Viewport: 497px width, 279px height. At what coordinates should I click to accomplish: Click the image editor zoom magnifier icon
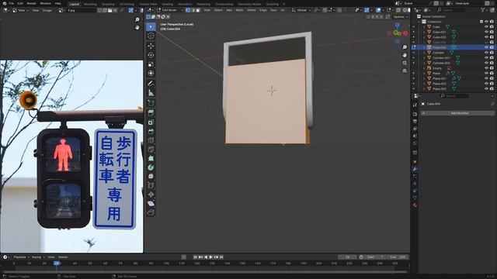coord(137,19)
